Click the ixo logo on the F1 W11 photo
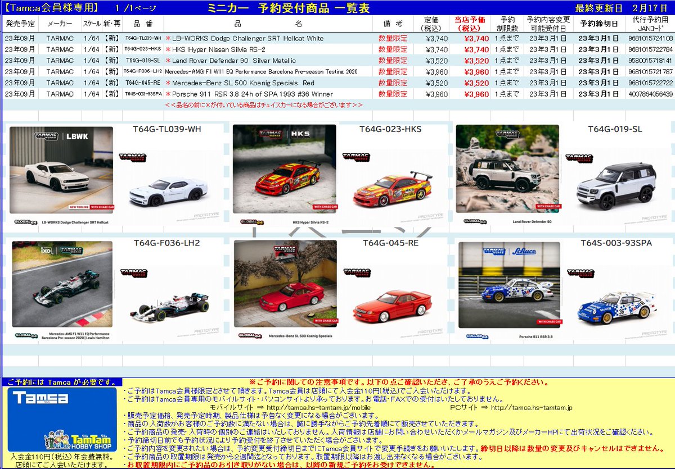 46,252
